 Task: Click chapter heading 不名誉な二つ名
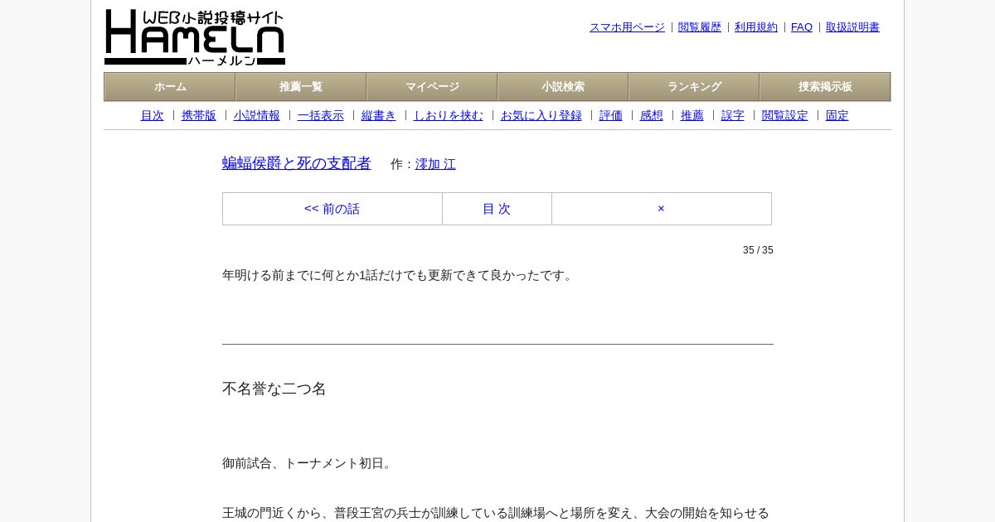(274, 389)
